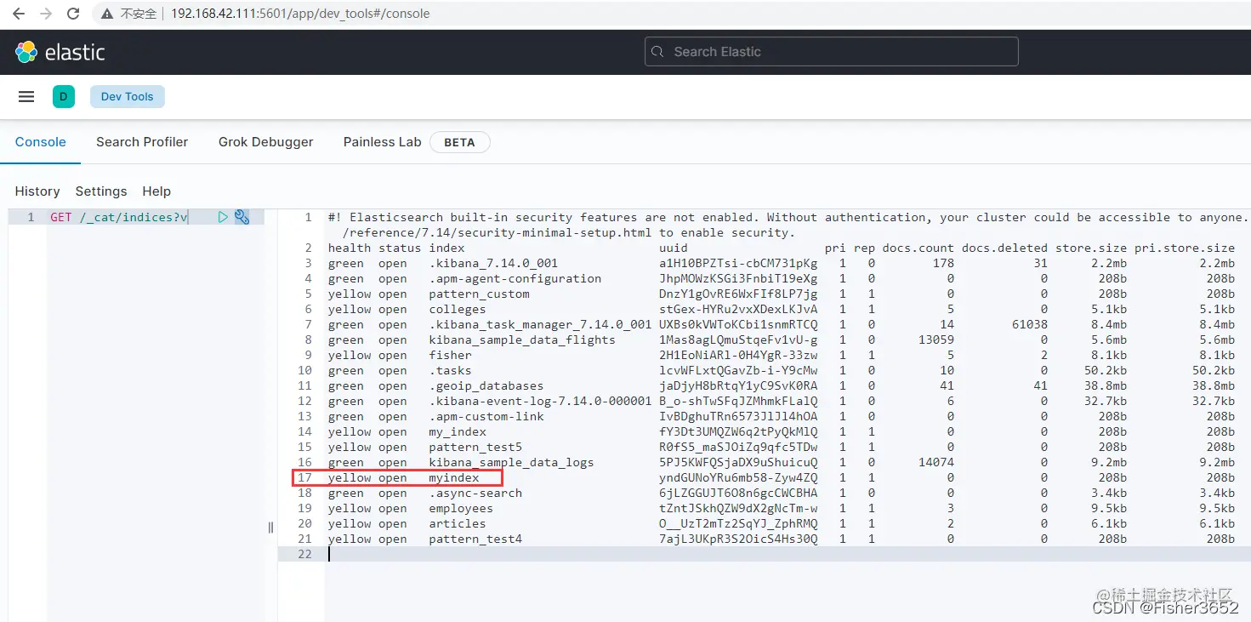Click output line number 22

(x=305, y=554)
